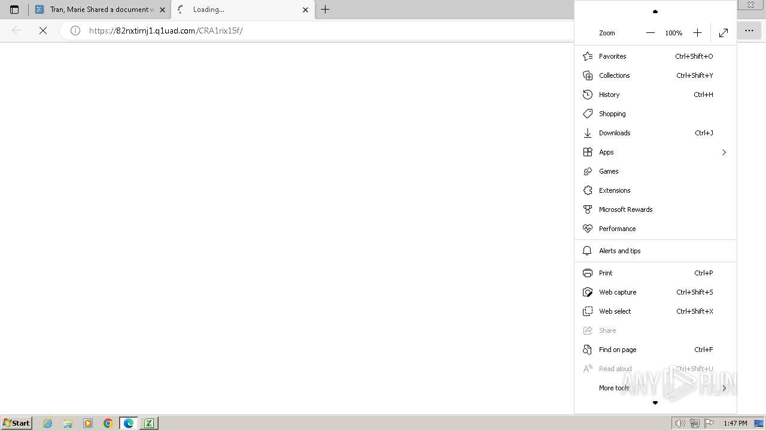View site information icon
Viewport: 766px width, 431px height.
tap(75, 31)
